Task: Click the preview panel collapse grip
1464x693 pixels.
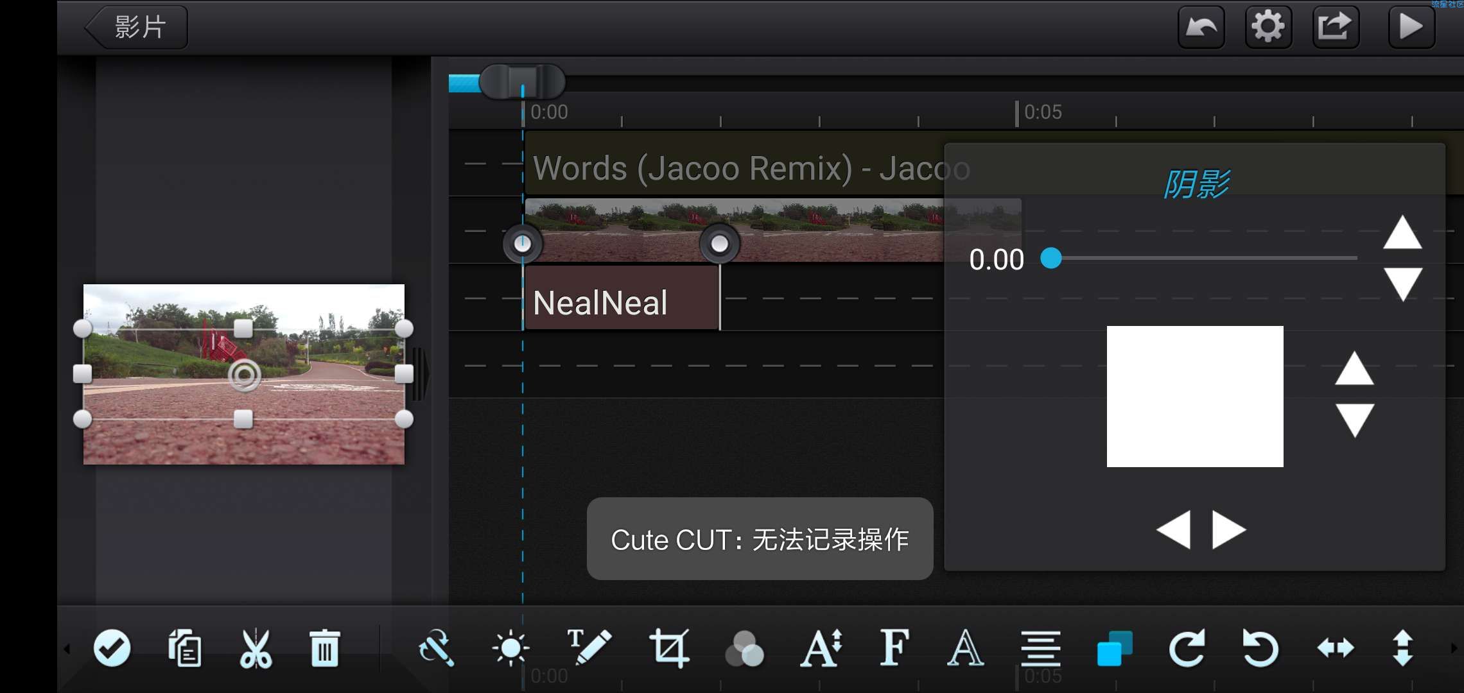Action: [419, 374]
